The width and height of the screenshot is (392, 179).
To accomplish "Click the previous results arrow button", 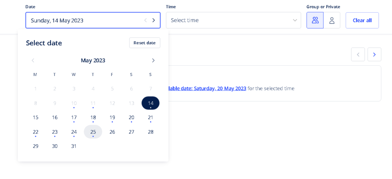I will (358, 54).
